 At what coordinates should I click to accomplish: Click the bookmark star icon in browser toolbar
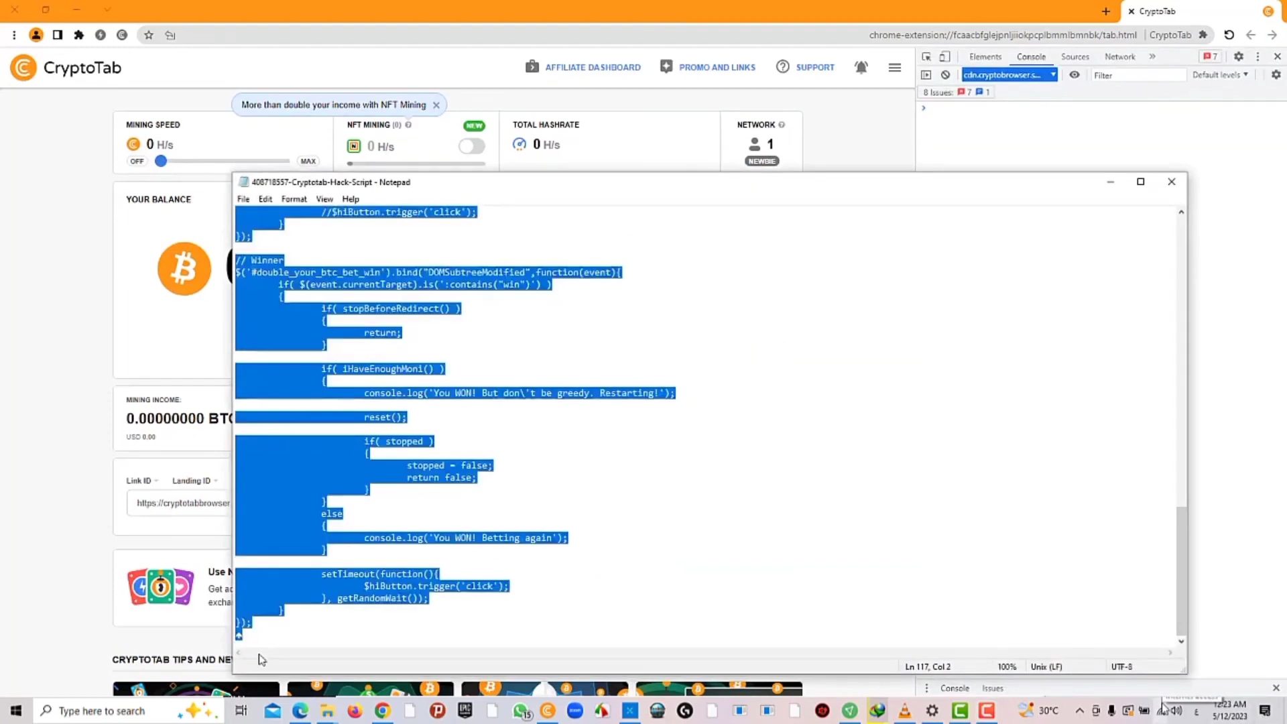pyautogui.click(x=149, y=35)
